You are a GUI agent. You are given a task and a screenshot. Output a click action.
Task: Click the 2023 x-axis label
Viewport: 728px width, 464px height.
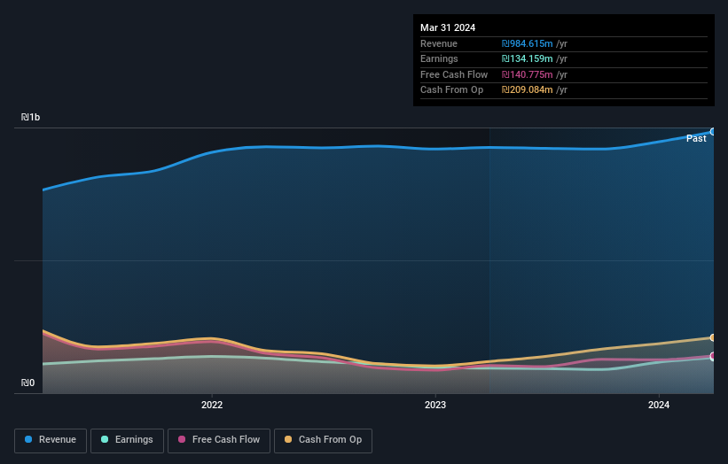435,405
